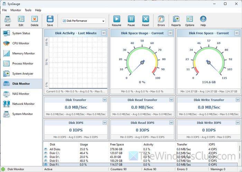Click the Disk Free Space gauge dial
Screen dimensions: 242x172
pos(209,63)
